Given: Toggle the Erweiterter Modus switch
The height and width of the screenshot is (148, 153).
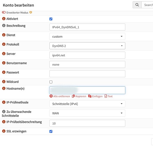Looking at the screenshot, I should 4,12.
